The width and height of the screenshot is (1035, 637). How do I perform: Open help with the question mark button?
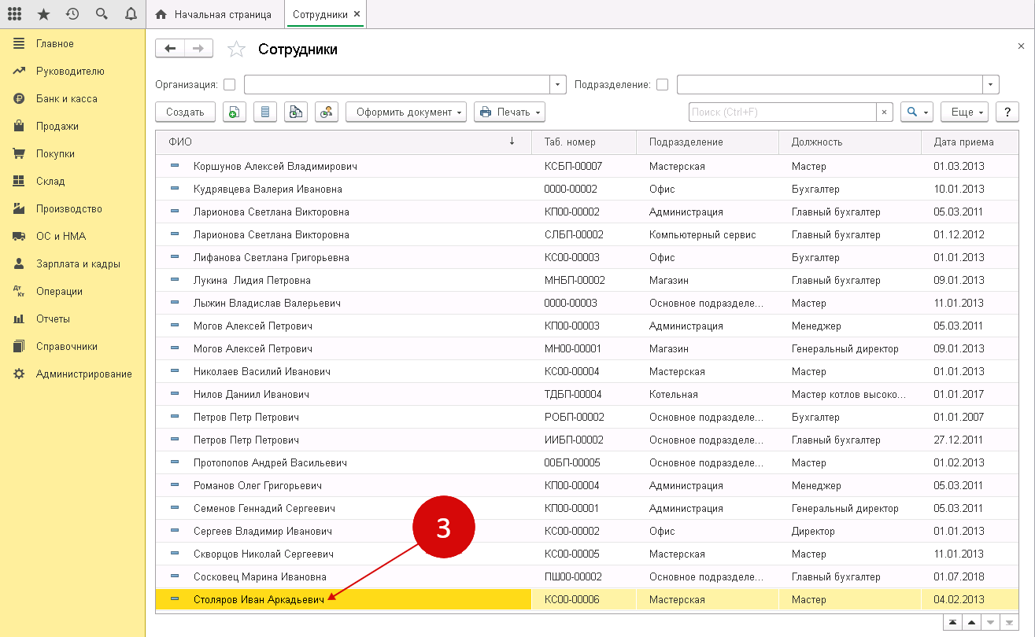click(x=1007, y=112)
